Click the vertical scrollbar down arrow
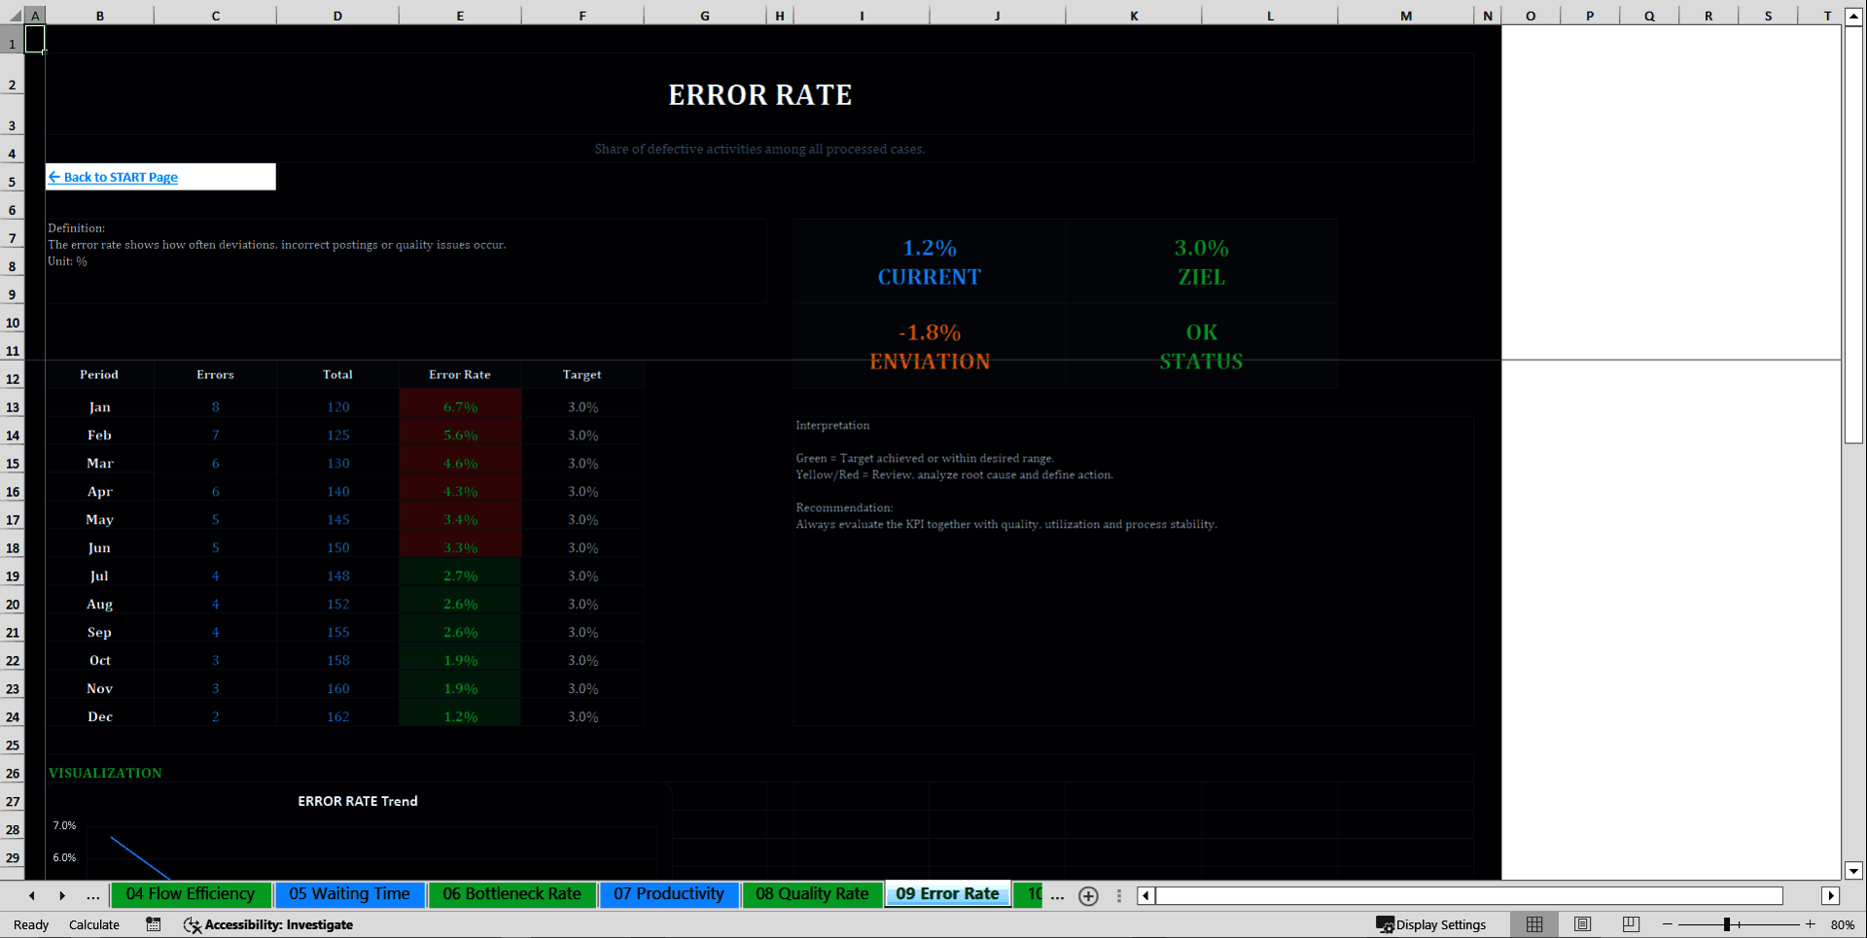This screenshot has width=1867, height=938. 1853,871
